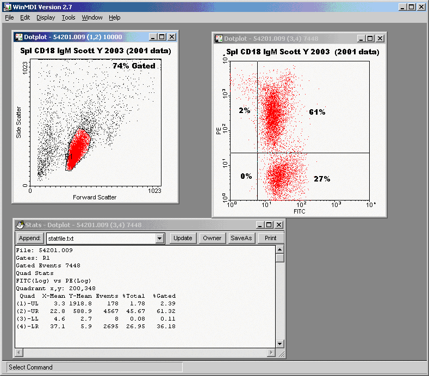Click inside the statfile.txt filename field
Viewport: 429px width, 376px height.
tap(100, 239)
